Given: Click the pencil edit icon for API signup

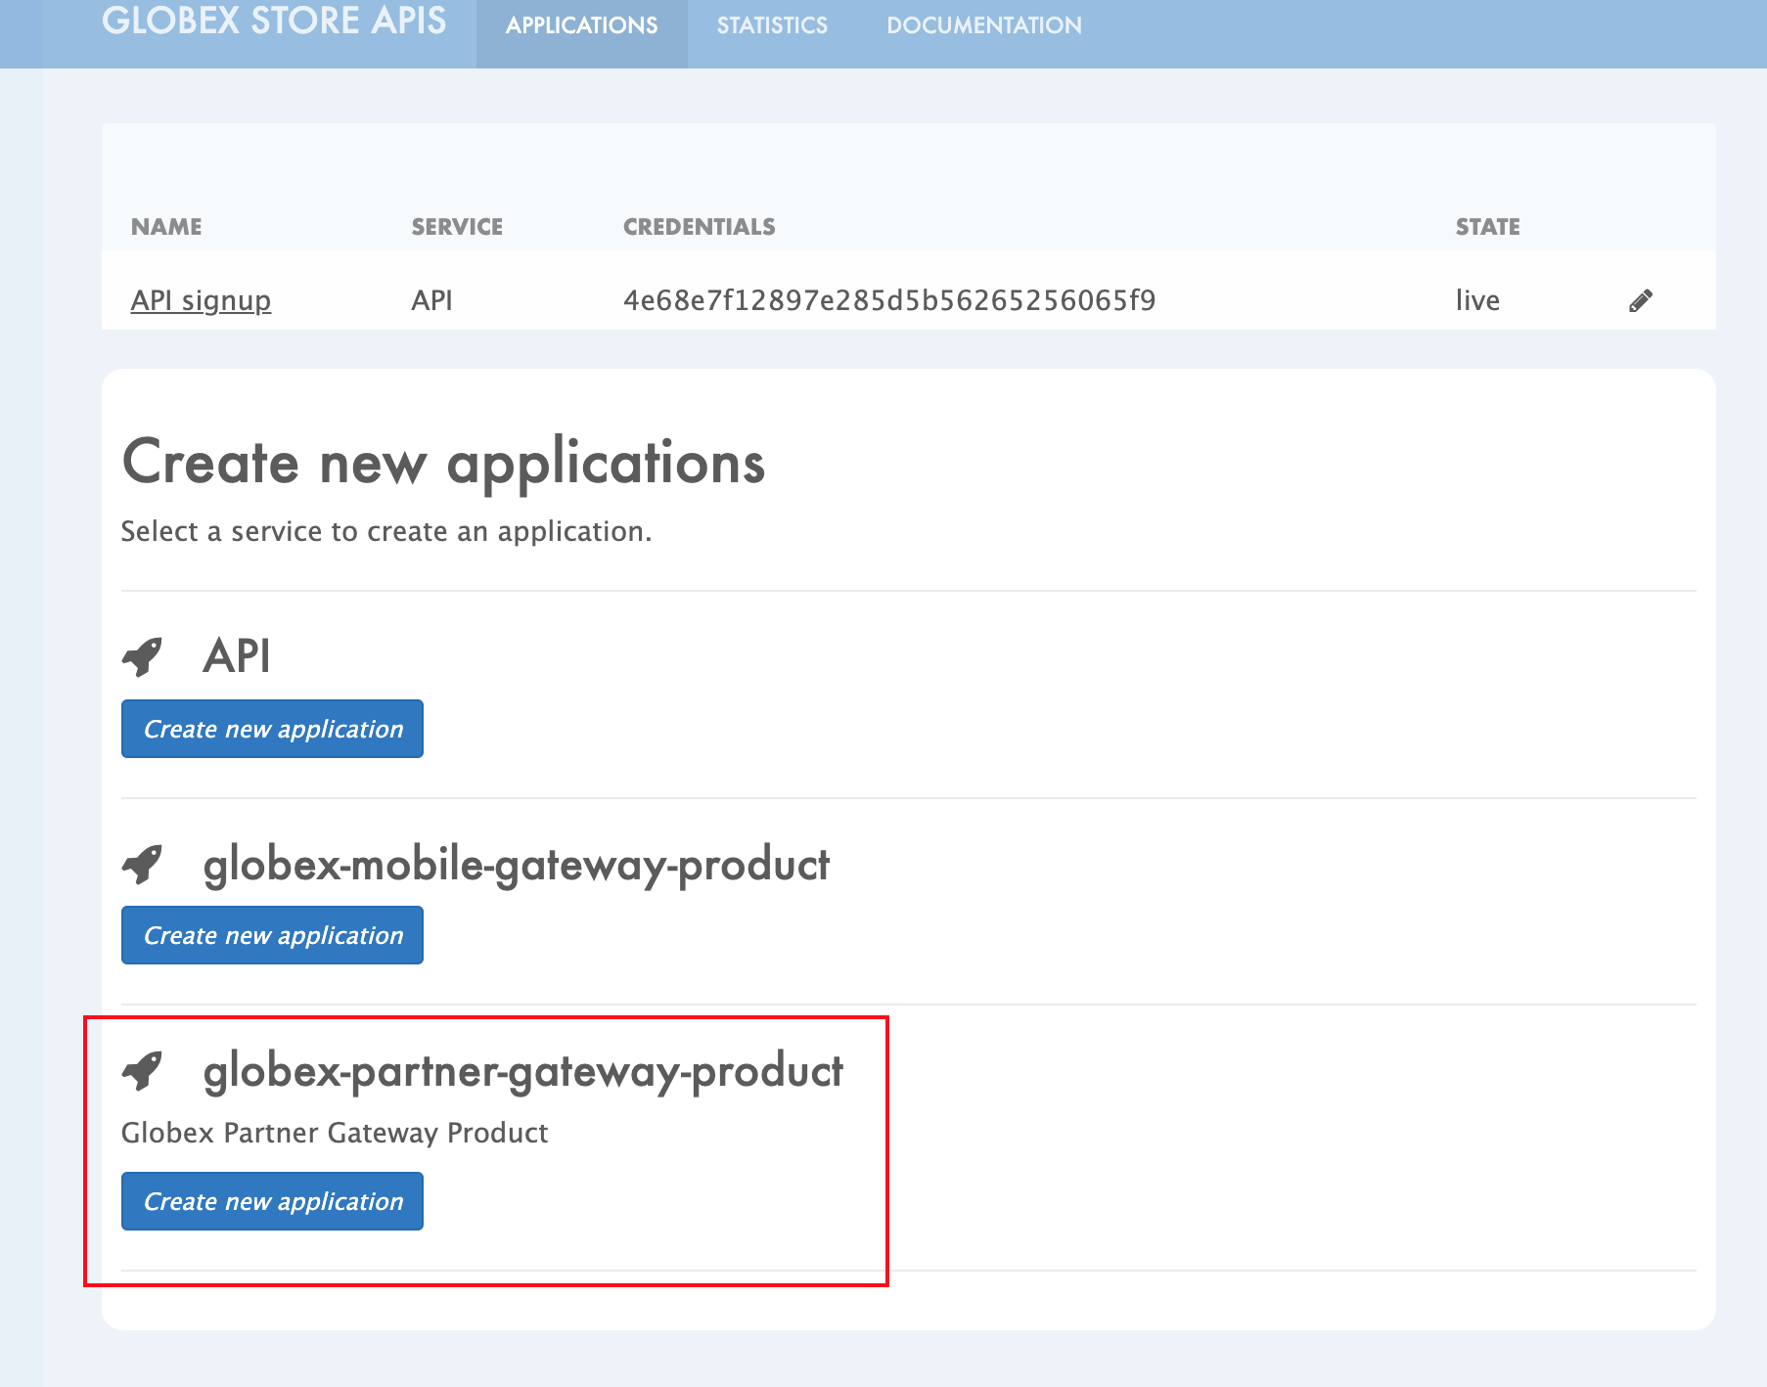Looking at the screenshot, I should pyautogui.click(x=1641, y=300).
